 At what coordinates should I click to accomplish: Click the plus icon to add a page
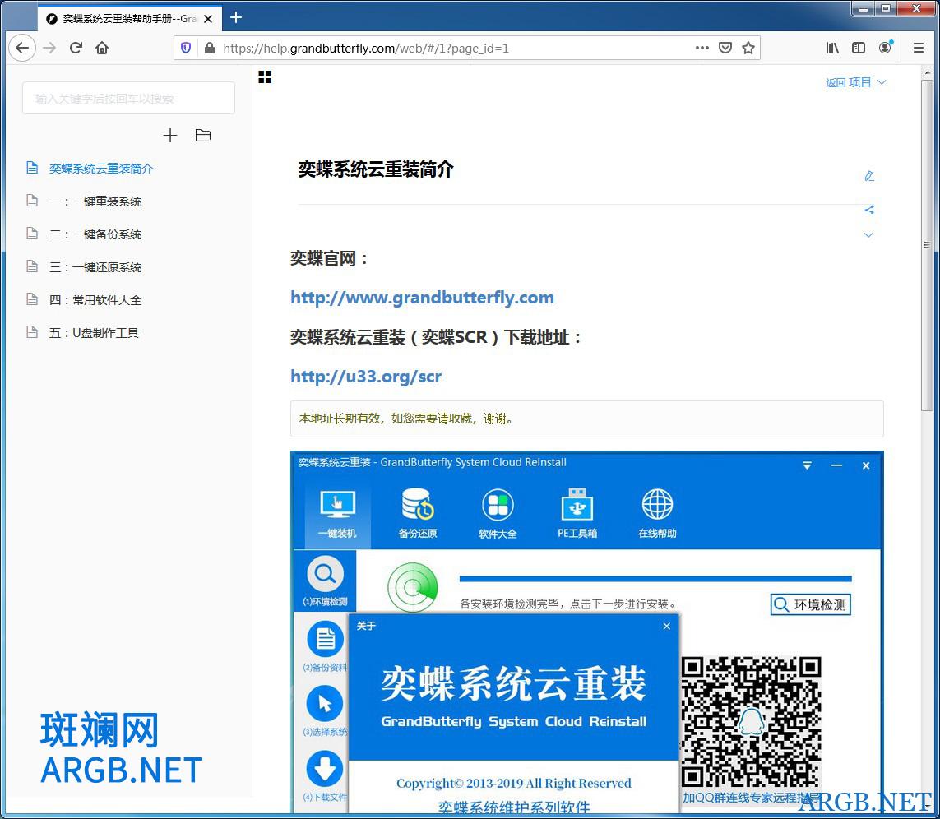170,136
